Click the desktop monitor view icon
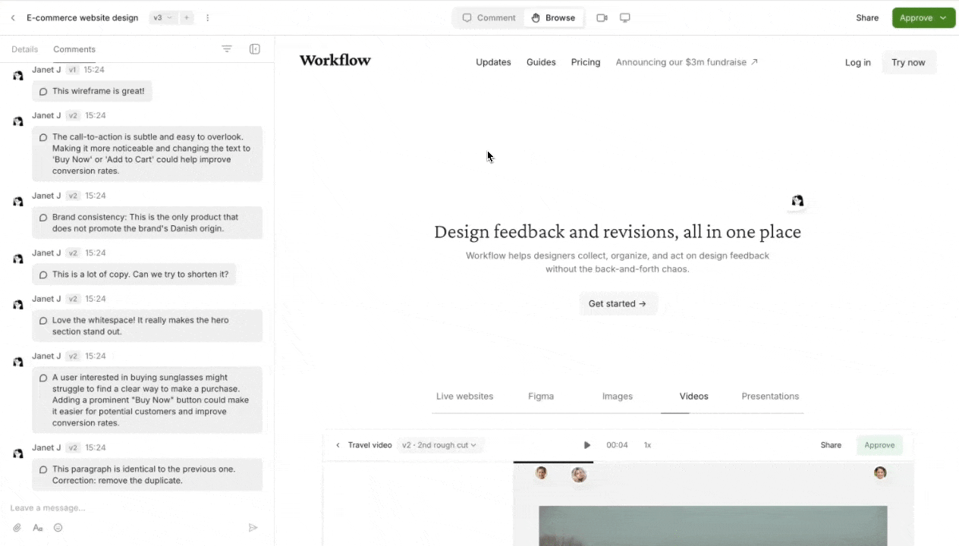The width and height of the screenshot is (959, 546). (625, 17)
